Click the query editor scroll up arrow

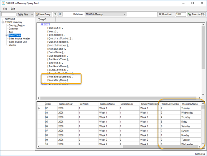203,25
